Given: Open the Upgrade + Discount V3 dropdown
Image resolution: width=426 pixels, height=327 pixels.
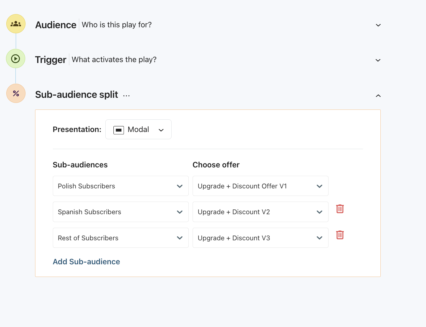Looking at the screenshot, I should (260, 238).
